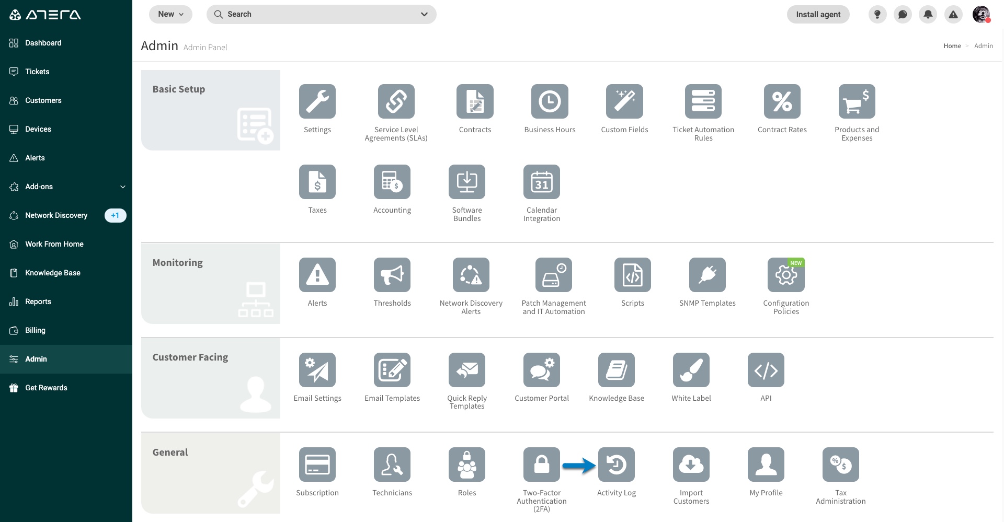This screenshot has width=1004, height=522.
Task: Open Tax Administration icon
Action: [841, 465]
